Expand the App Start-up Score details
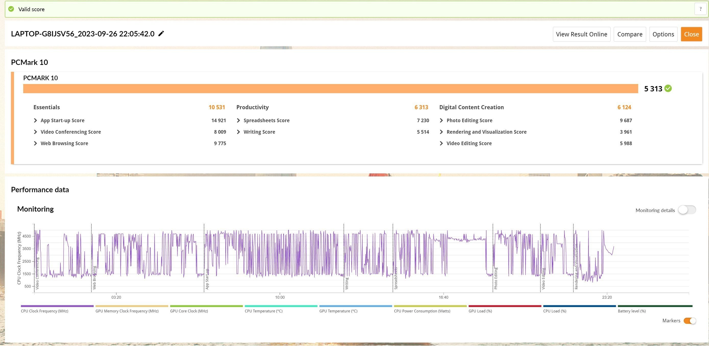This screenshot has width=709, height=346. [36, 120]
